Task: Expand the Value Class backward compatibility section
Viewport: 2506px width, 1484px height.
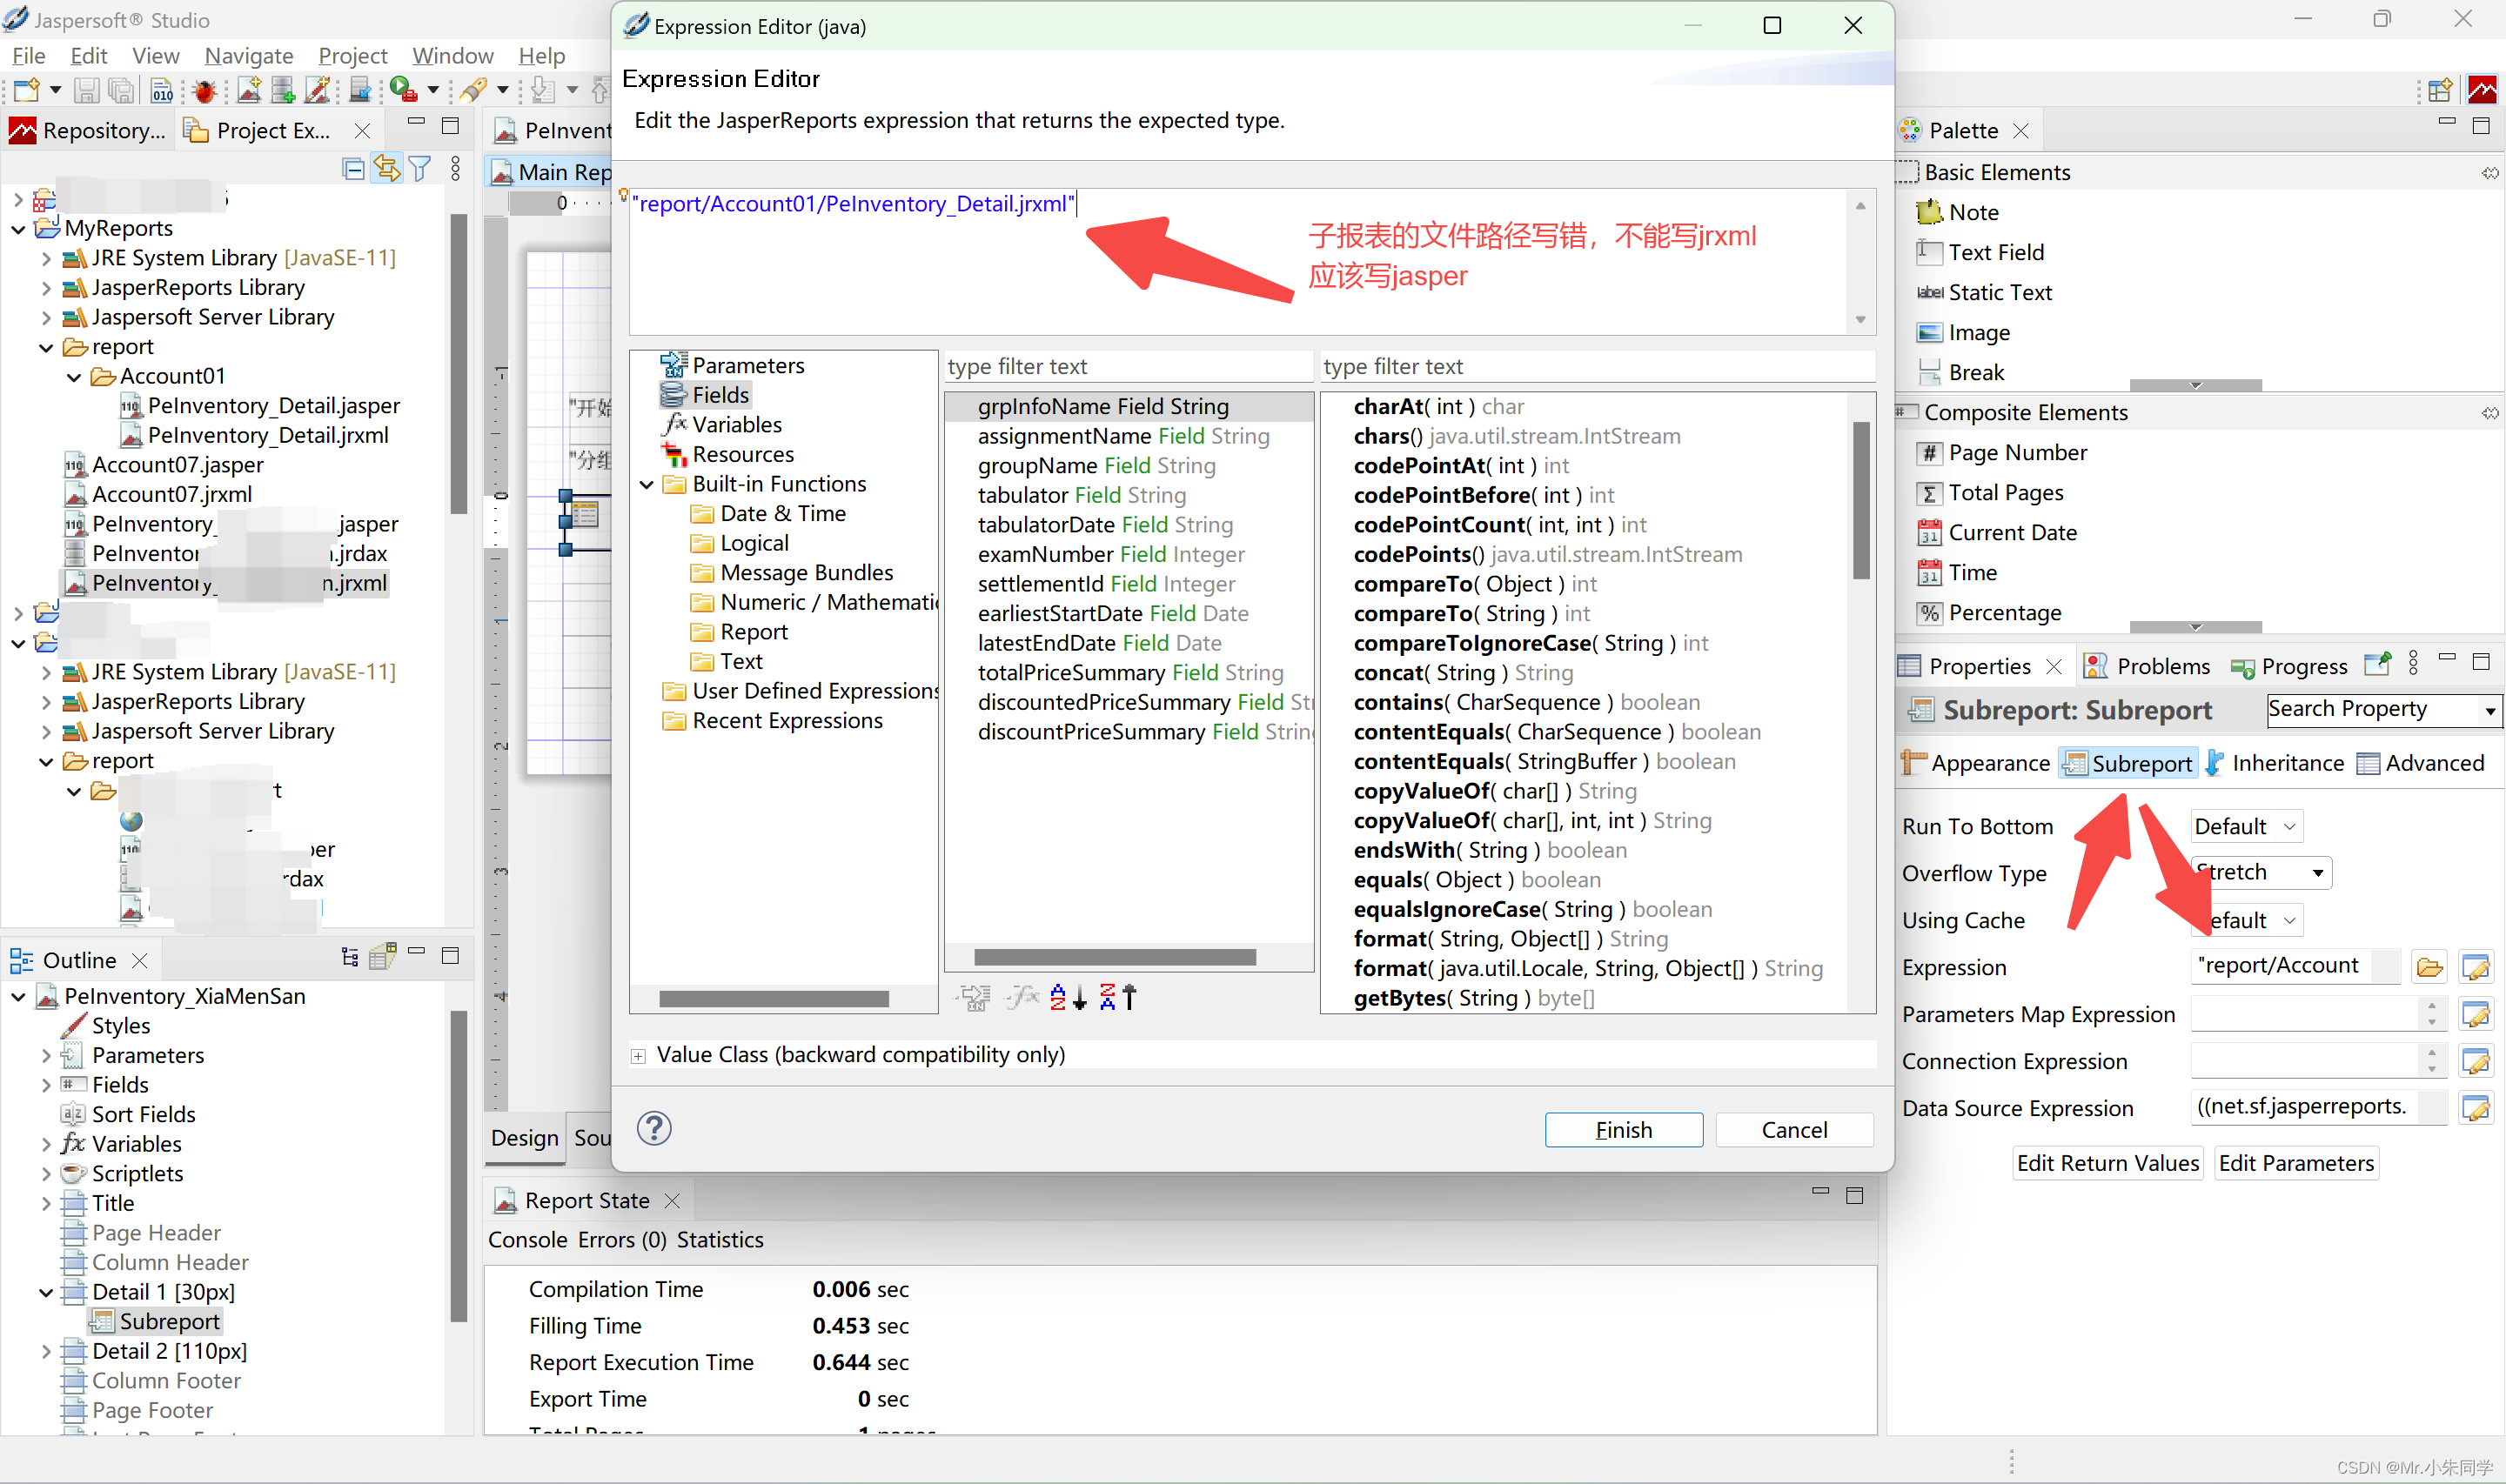Action: (639, 1054)
